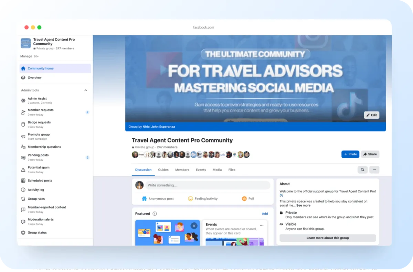This screenshot has height=272, width=413.
Task: Click the Group status shield icon
Action: pyautogui.click(x=23, y=232)
